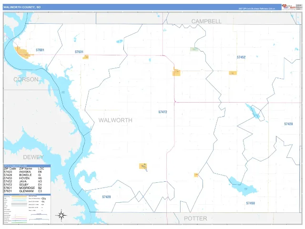Click grid location E6 in index table
This screenshot has height=229, width=305.
[x=40, y=172]
